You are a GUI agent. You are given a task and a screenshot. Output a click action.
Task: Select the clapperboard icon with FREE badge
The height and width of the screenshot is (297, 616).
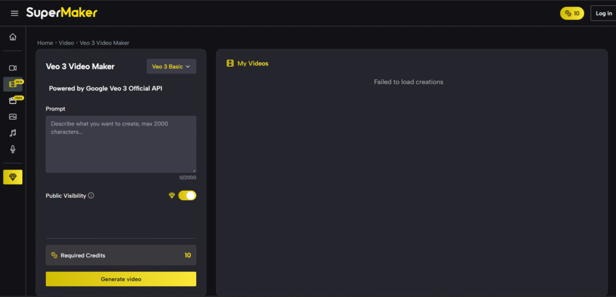(13, 100)
